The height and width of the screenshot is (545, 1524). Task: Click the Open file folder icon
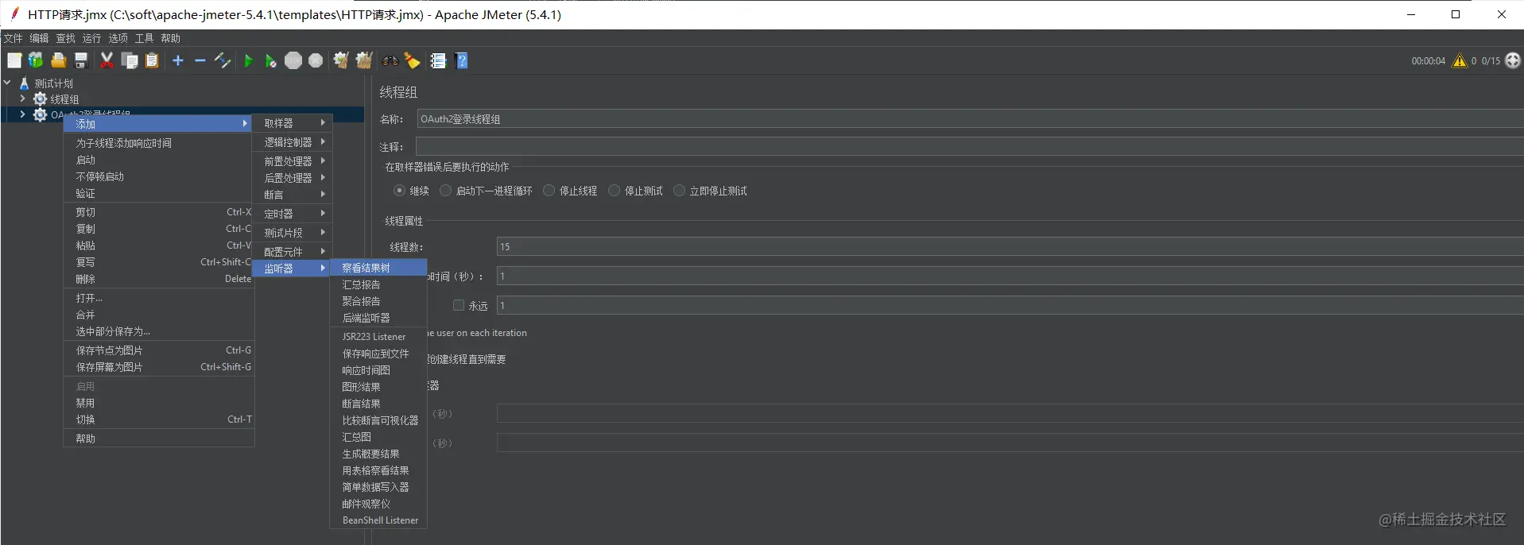[58, 60]
